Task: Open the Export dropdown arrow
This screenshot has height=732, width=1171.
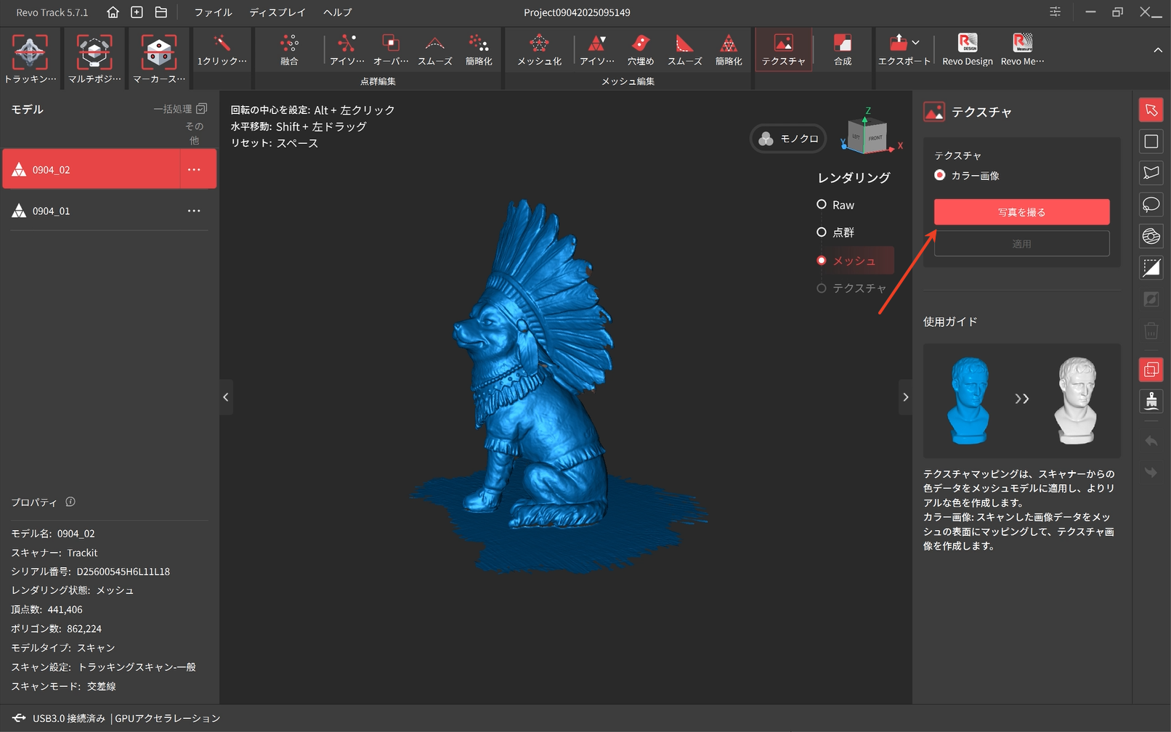Action: coord(916,43)
